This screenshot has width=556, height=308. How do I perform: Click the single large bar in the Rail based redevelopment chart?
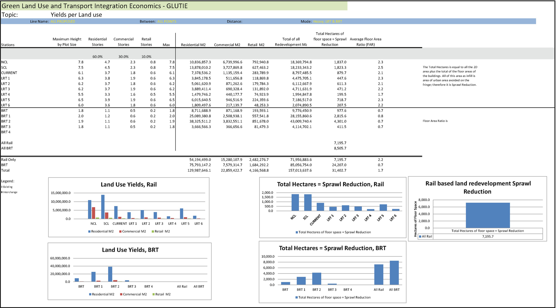[x=488, y=215]
